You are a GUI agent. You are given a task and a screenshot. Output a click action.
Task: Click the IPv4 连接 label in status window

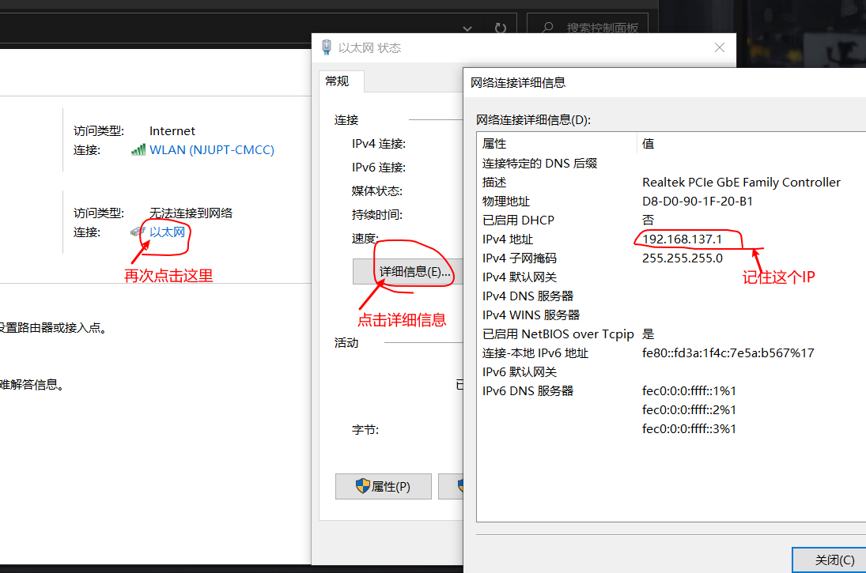(379, 144)
